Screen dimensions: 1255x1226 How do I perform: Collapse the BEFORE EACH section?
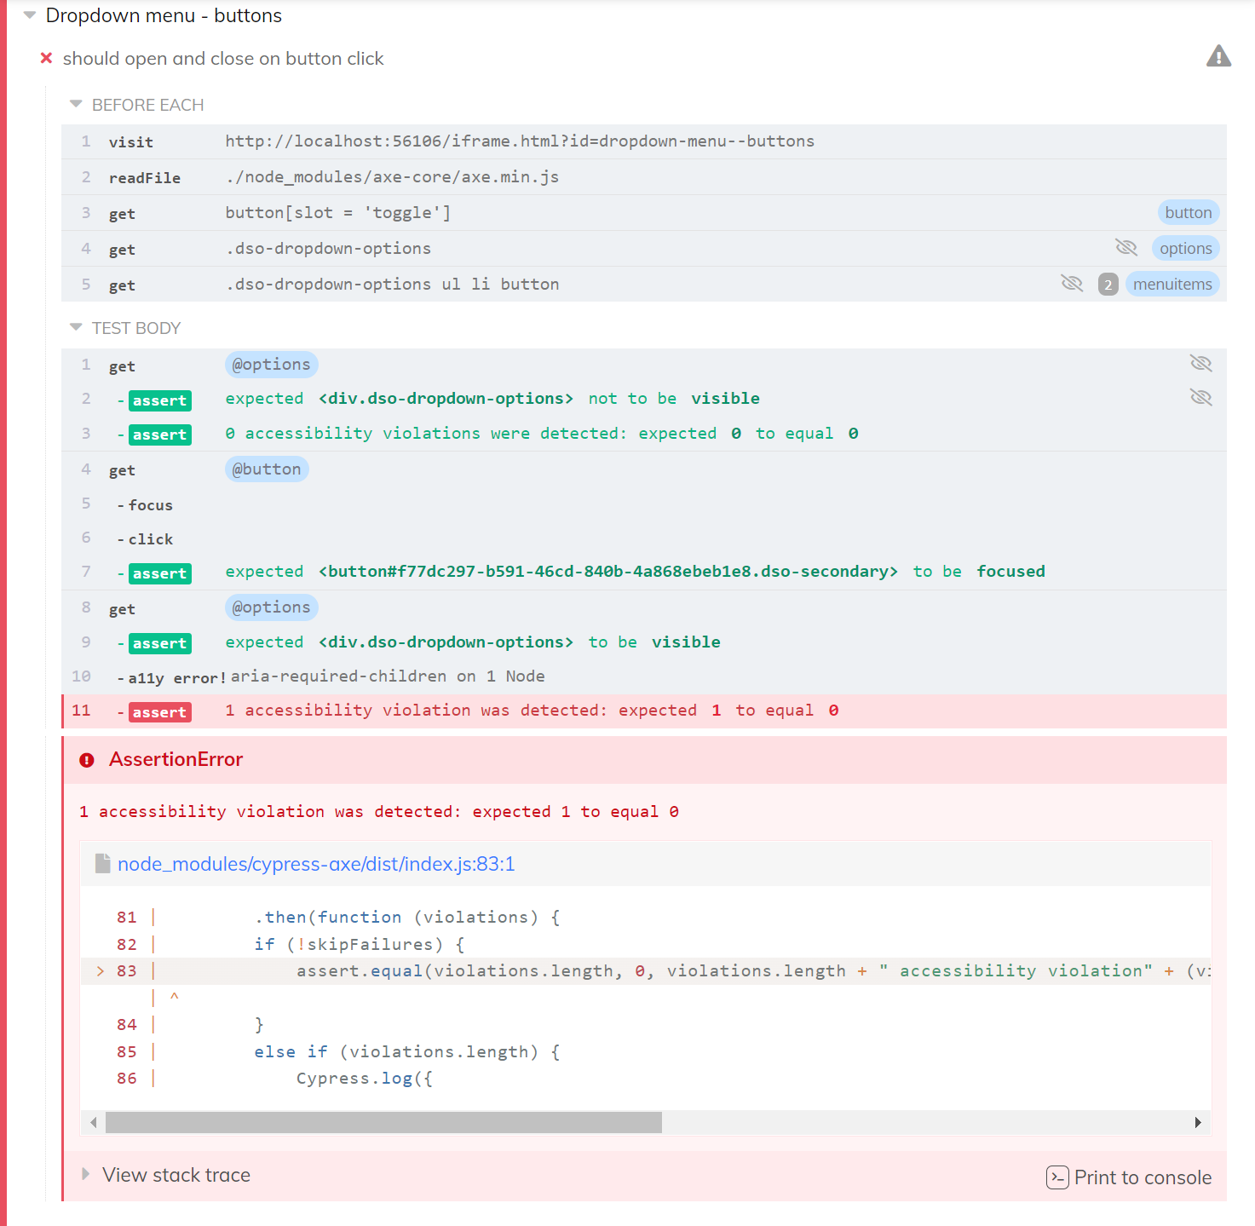(76, 105)
